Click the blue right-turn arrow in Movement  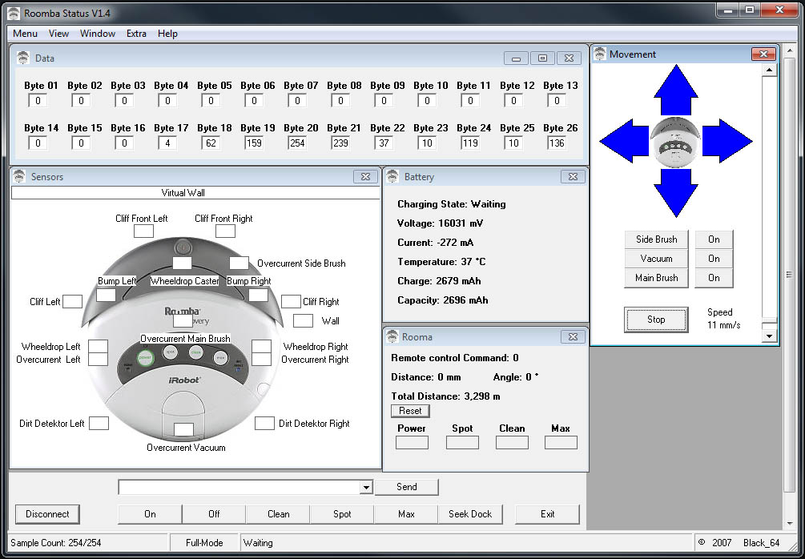tap(727, 141)
